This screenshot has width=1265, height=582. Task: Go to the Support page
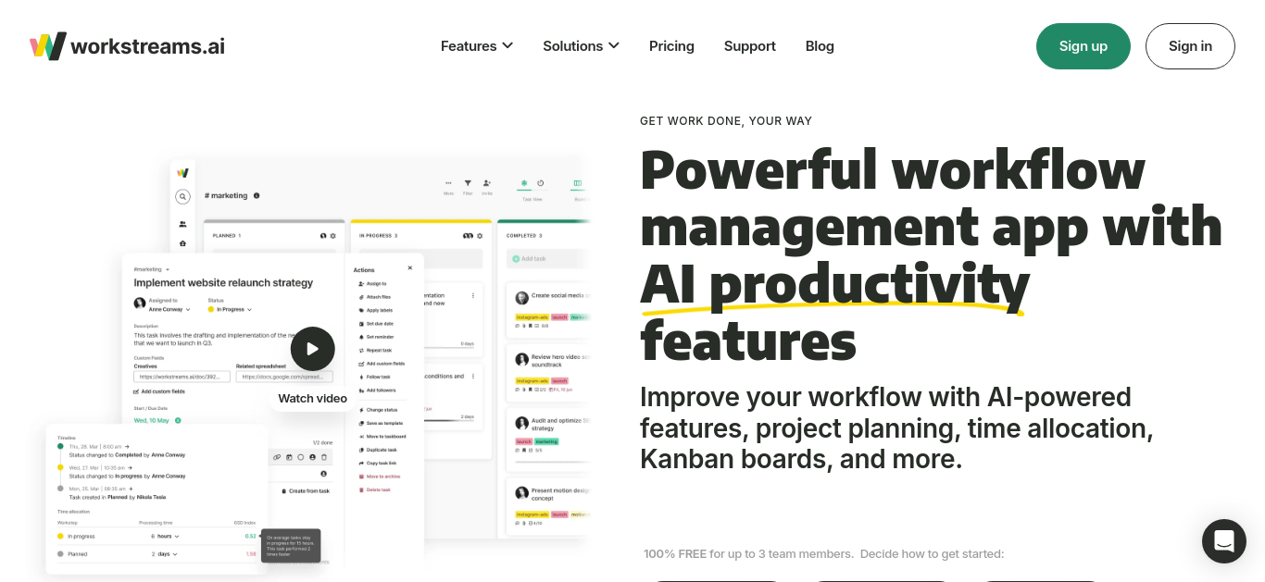click(750, 46)
